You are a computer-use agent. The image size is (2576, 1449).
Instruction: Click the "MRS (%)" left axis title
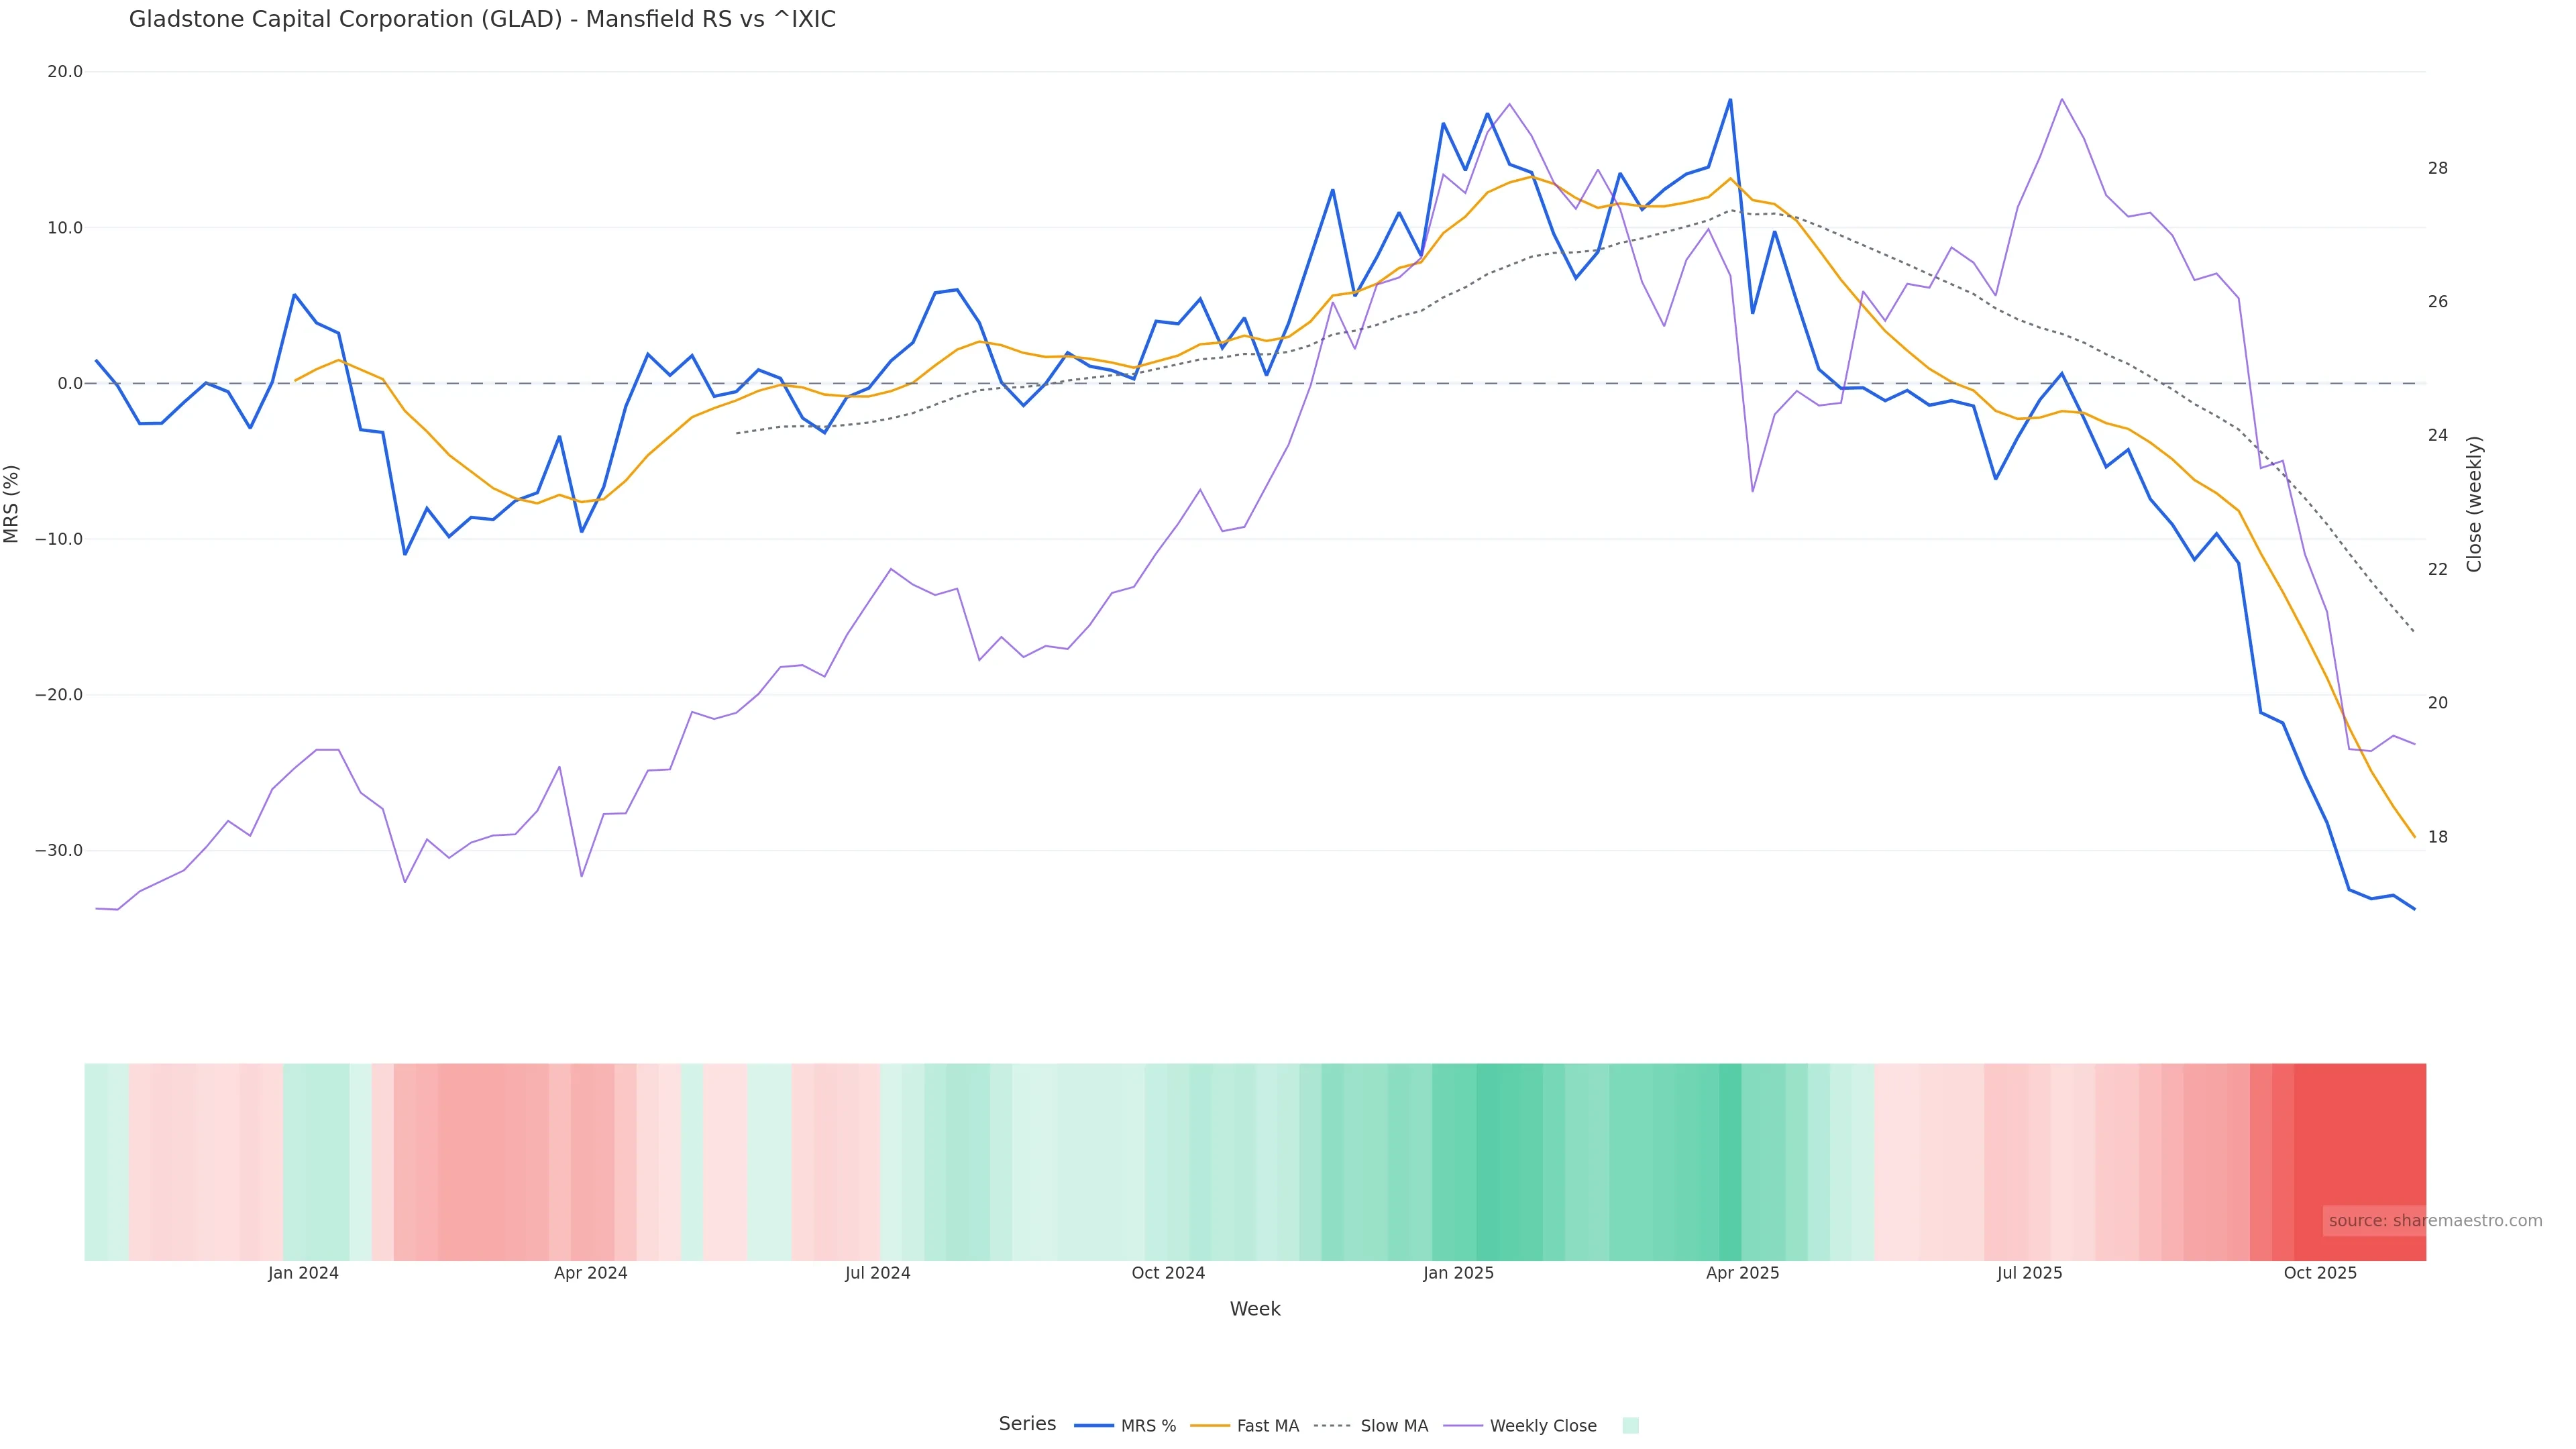point(12,504)
